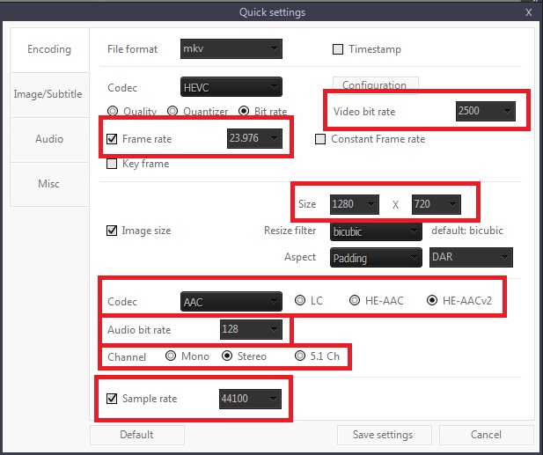Open the height Size dropdown showing 720

click(437, 204)
